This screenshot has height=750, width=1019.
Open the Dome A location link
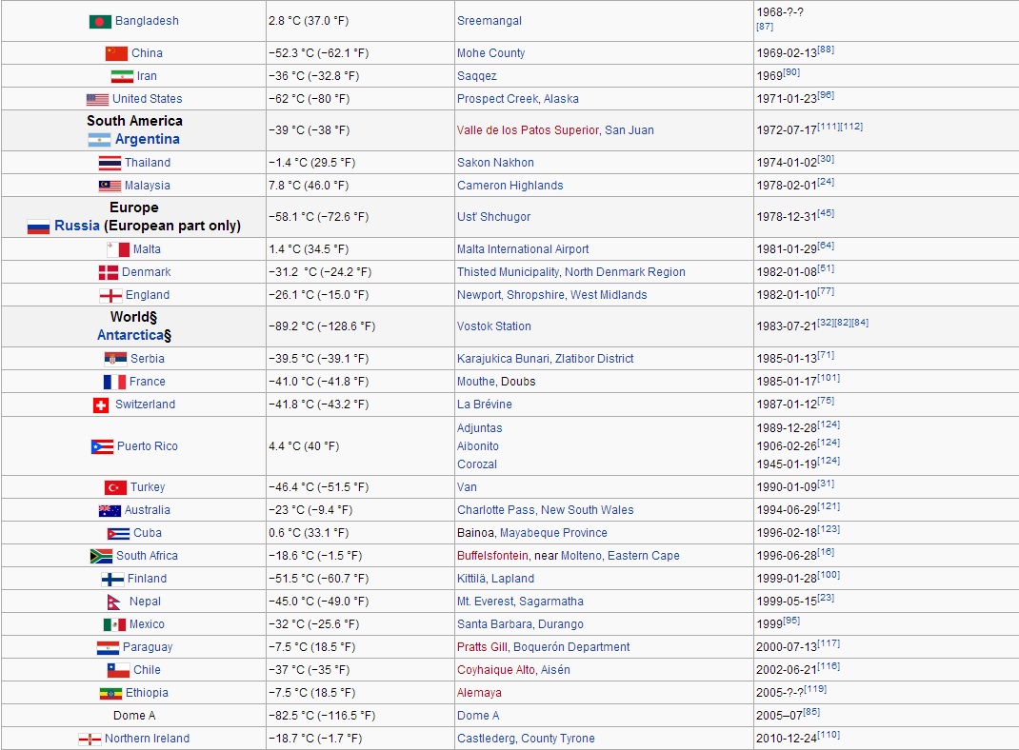click(x=478, y=716)
